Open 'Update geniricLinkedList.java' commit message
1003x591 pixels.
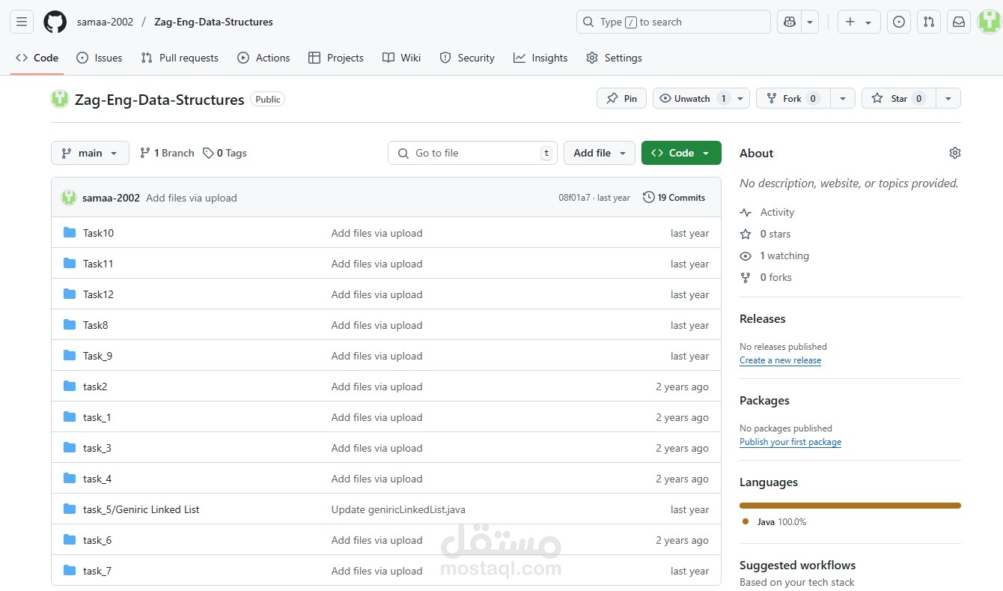(398, 509)
